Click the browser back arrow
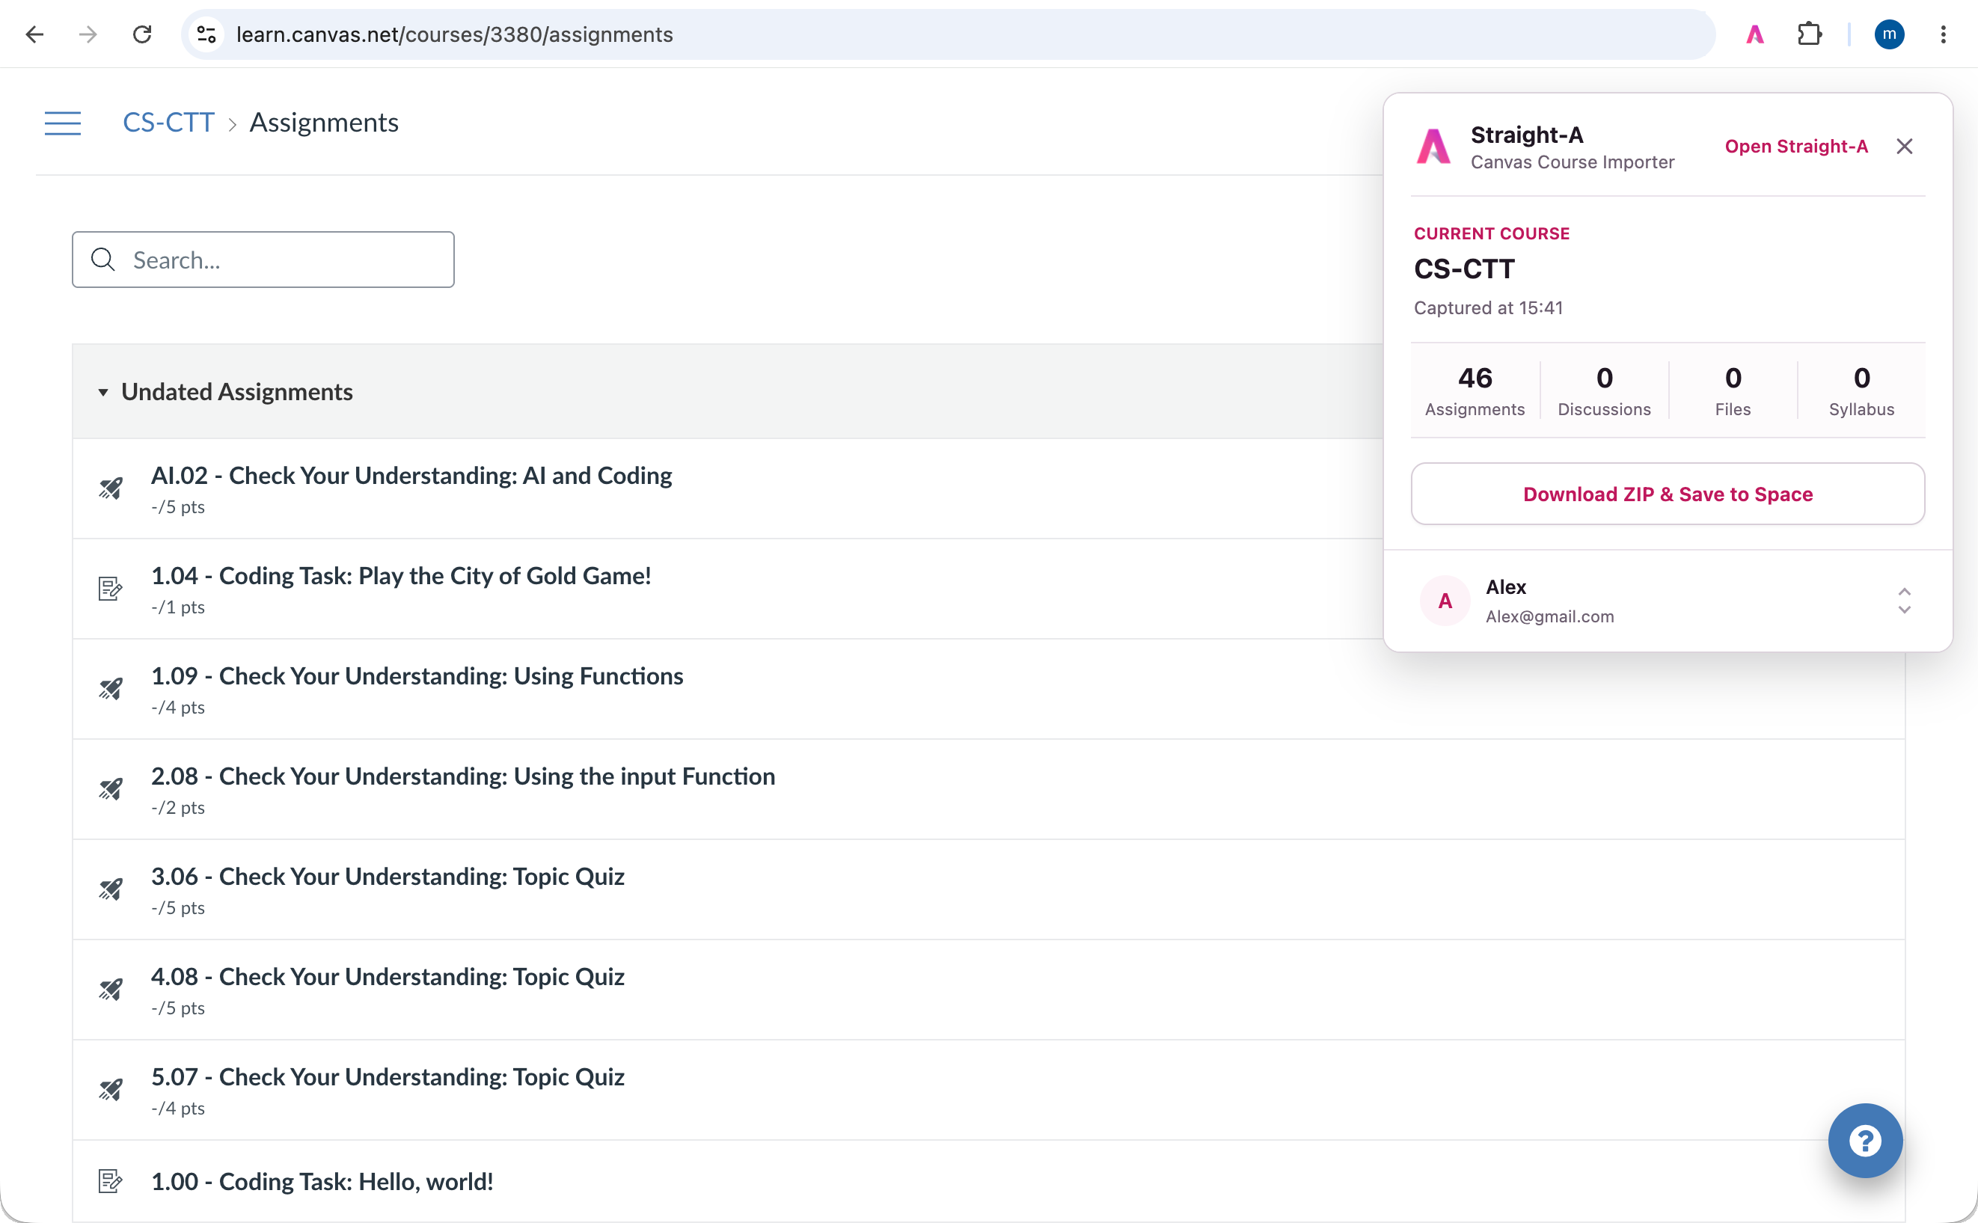 pos(34,34)
